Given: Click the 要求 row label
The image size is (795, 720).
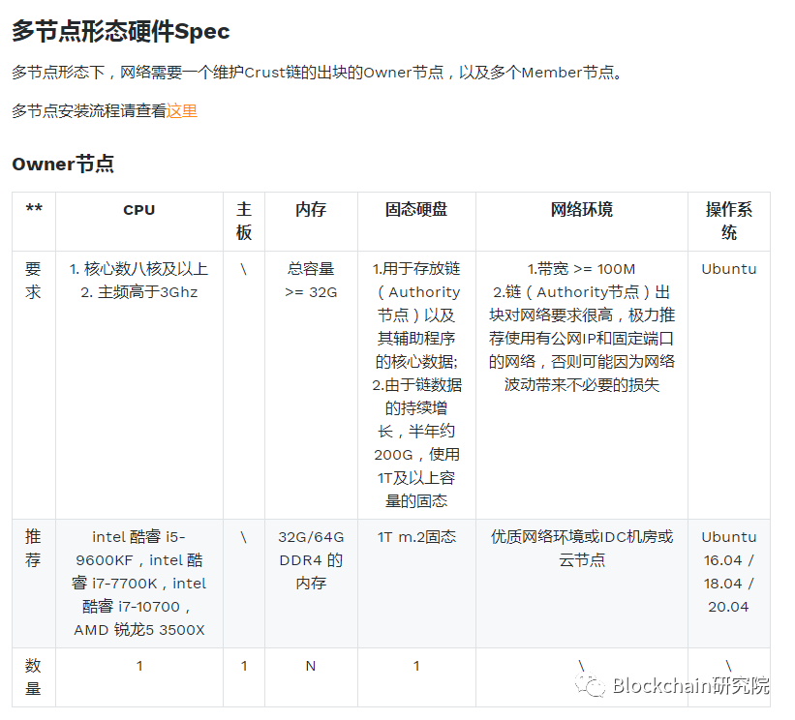Looking at the screenshot, I should pos(32,281).
